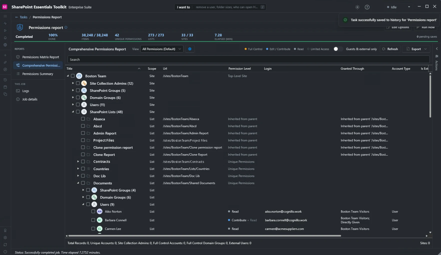Open Logs for this job

[x=38, y=91]
